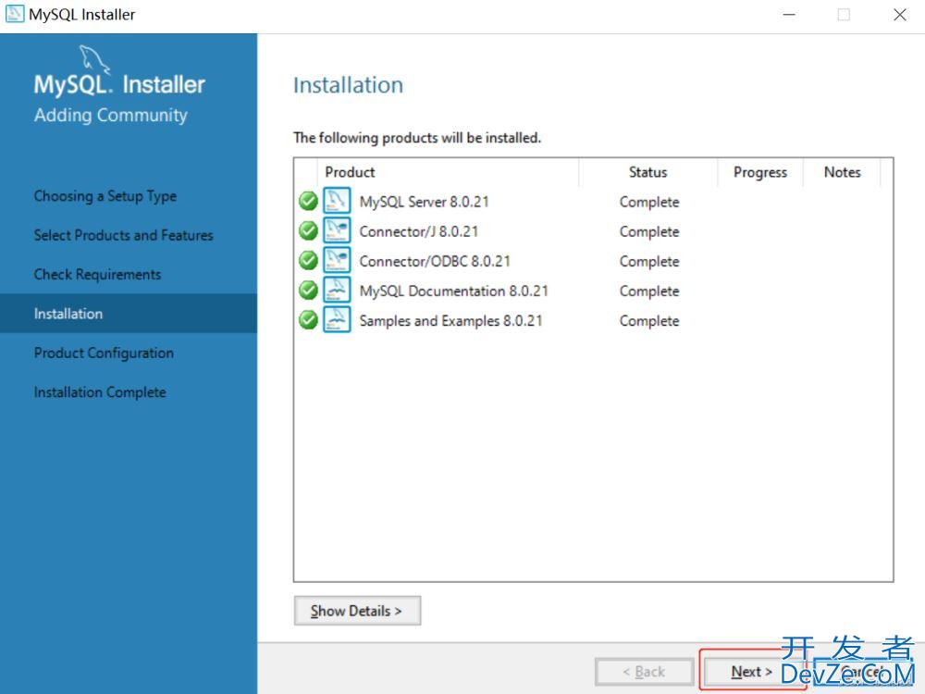Viewport: 925px width, 694px height.
Task: Click the MySQL Documentation 8.0.21 product icon
Action: click(x=337, y=290)
